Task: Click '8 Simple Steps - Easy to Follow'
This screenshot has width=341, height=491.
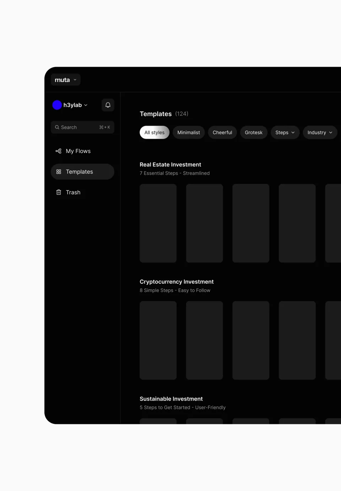Action: coord(175,290)
